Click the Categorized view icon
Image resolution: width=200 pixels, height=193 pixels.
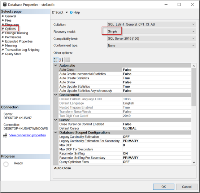coord(56,60)
